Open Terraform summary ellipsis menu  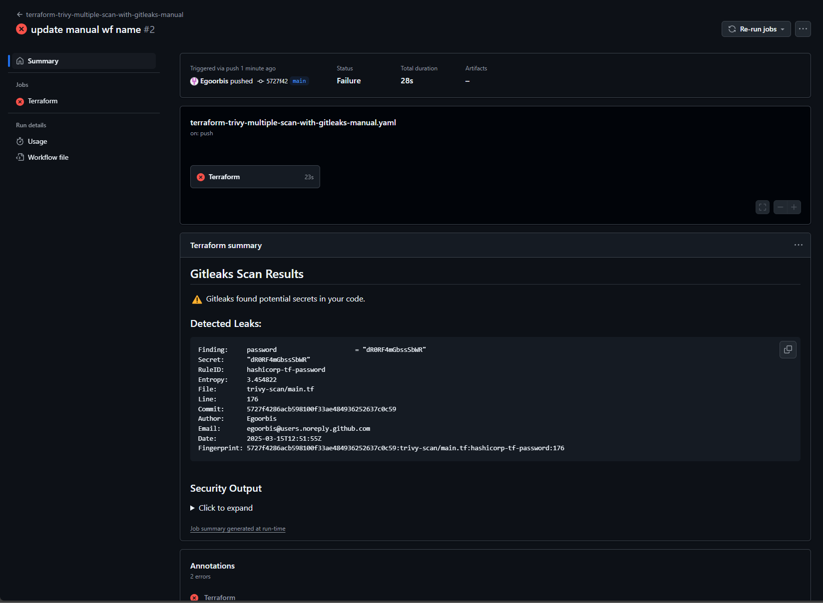(798, 245)
